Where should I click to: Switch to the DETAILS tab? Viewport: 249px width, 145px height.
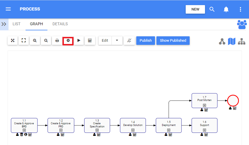click(x=60, y=24)
